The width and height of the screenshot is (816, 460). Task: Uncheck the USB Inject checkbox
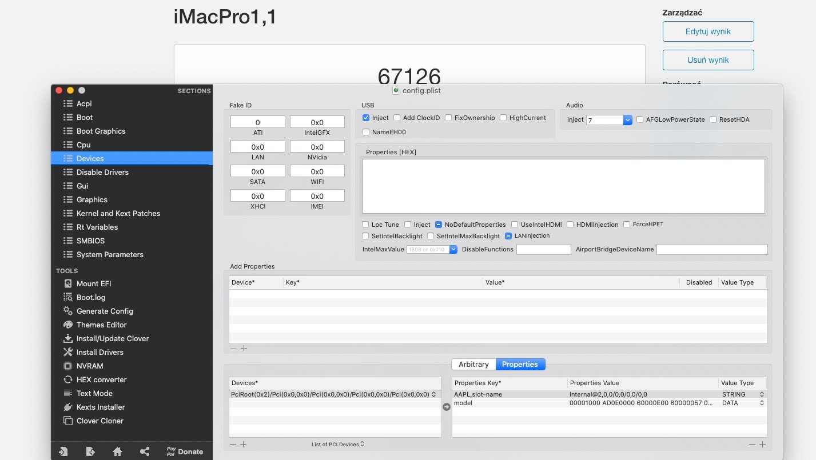tap(366, 118)
